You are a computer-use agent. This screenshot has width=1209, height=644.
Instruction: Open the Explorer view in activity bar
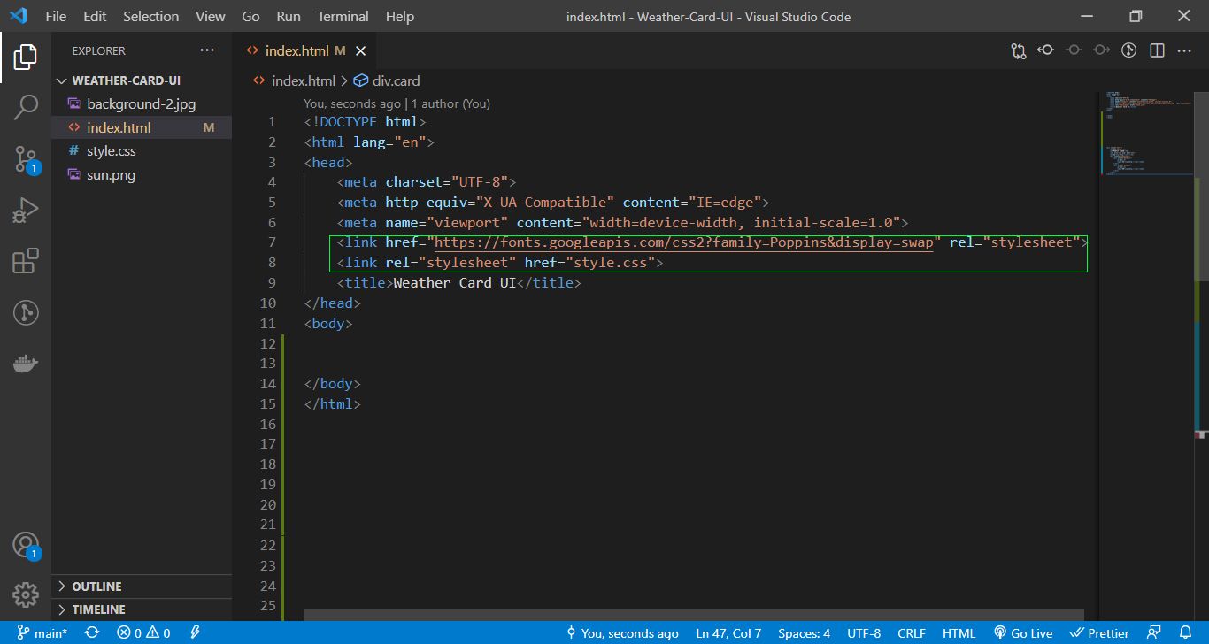click(x=26, y=57)
